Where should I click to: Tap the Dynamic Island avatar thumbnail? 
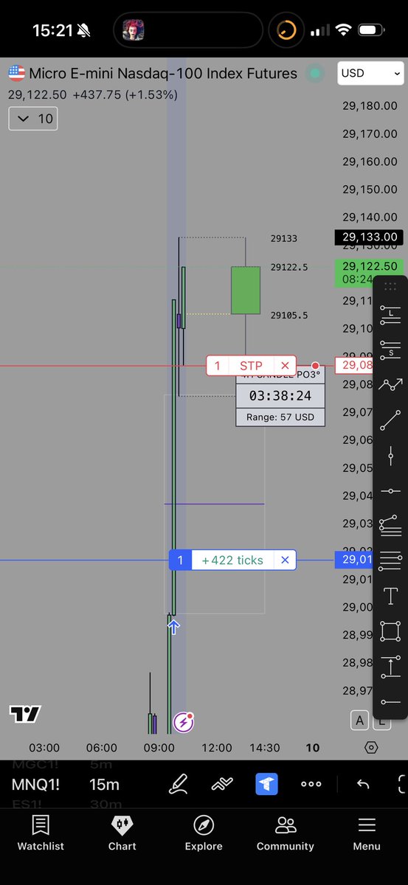133,30
